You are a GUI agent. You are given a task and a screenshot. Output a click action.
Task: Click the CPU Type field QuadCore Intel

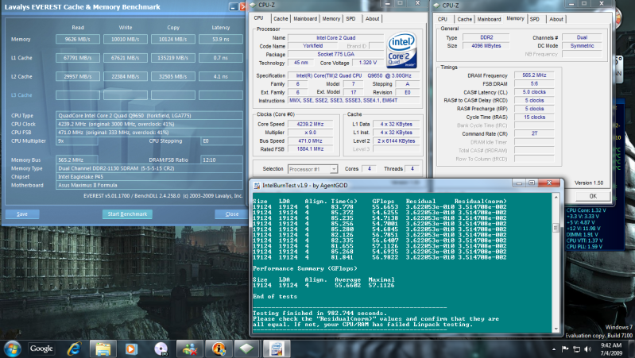(149, 116)
